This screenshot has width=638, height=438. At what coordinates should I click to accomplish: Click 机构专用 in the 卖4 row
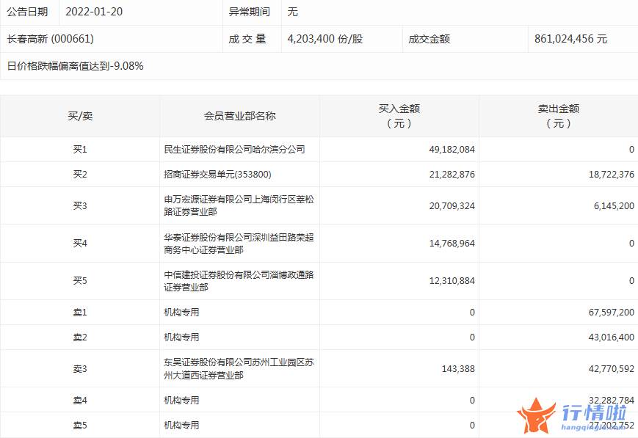click(181, 401)
